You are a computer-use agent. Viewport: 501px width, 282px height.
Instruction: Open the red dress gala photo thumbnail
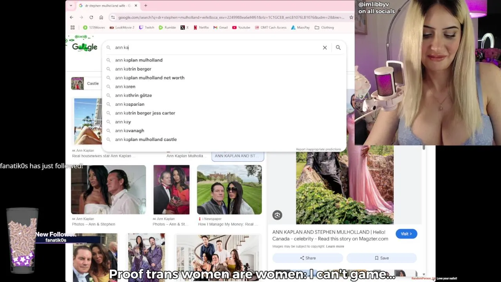171,190
